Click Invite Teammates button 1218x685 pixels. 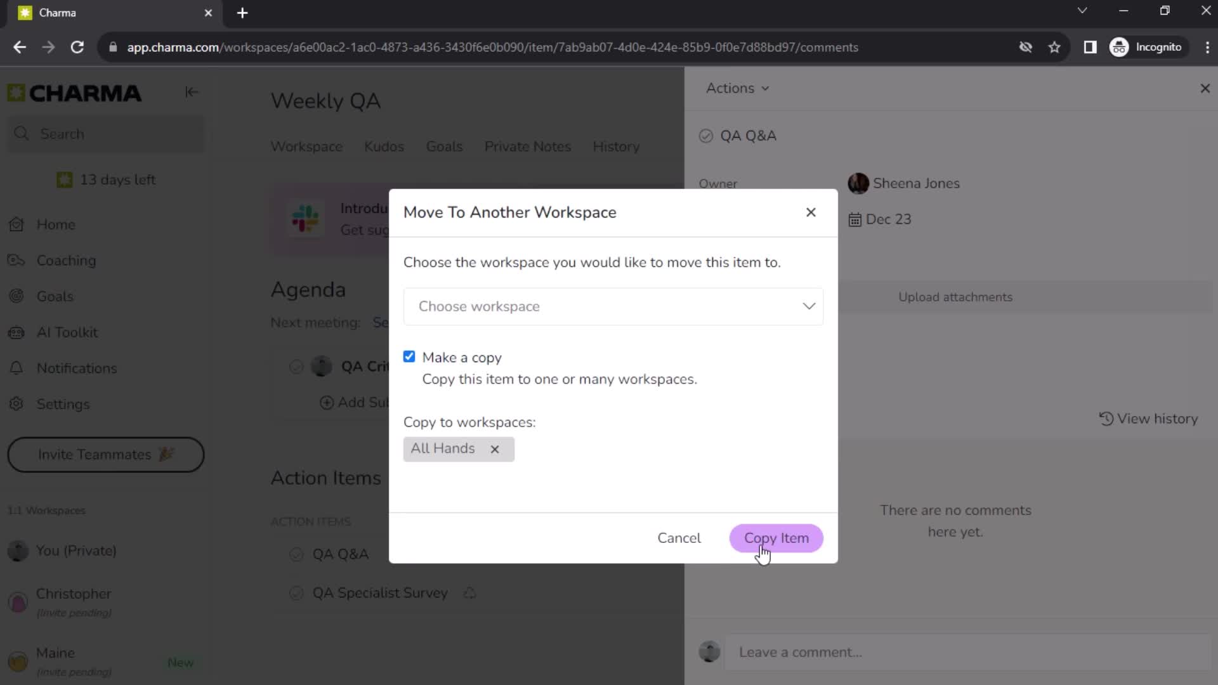105,455
